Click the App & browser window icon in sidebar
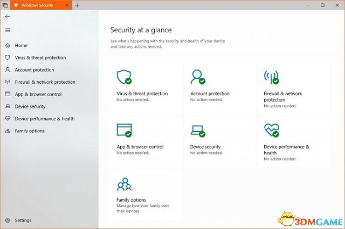Image resolution: width=345 pixels, height=229 pixels. (x=8, y=94)
